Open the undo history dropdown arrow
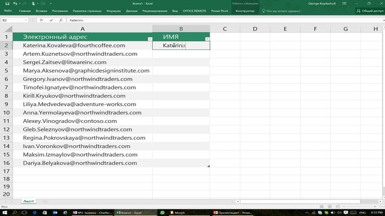This screenshot has width=385, height=216. [x=19, y=4]
